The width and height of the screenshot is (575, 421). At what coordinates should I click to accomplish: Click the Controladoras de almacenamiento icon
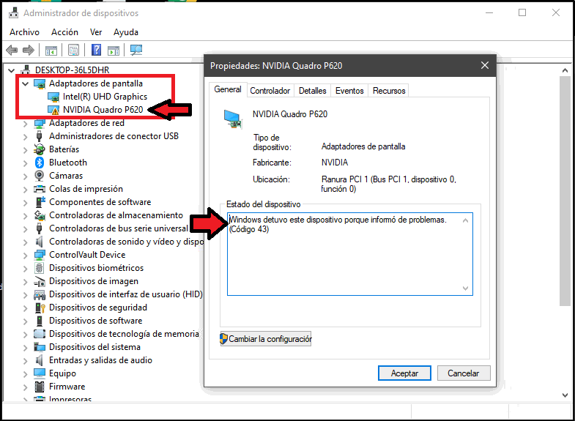(x=40, y=215)
